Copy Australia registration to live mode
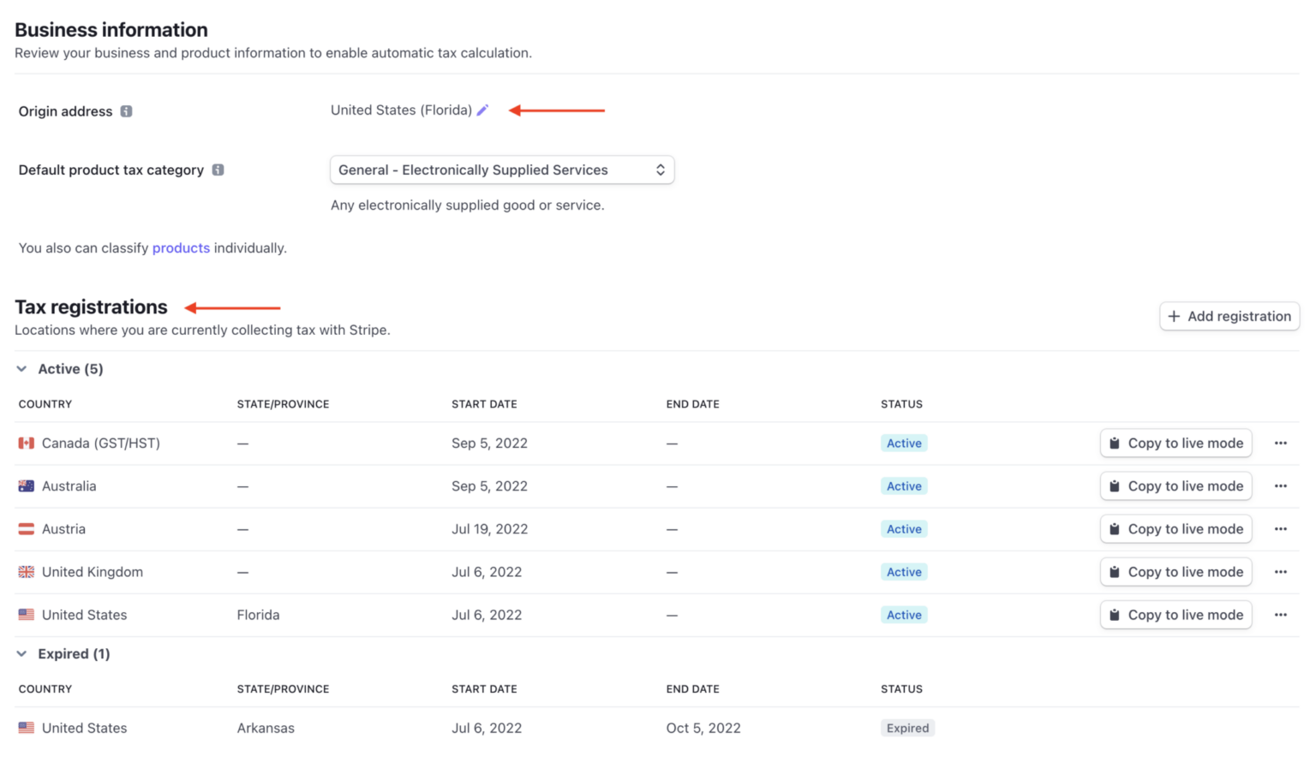The width and height of the screenshot is (1316, 762). [1175, 485]
